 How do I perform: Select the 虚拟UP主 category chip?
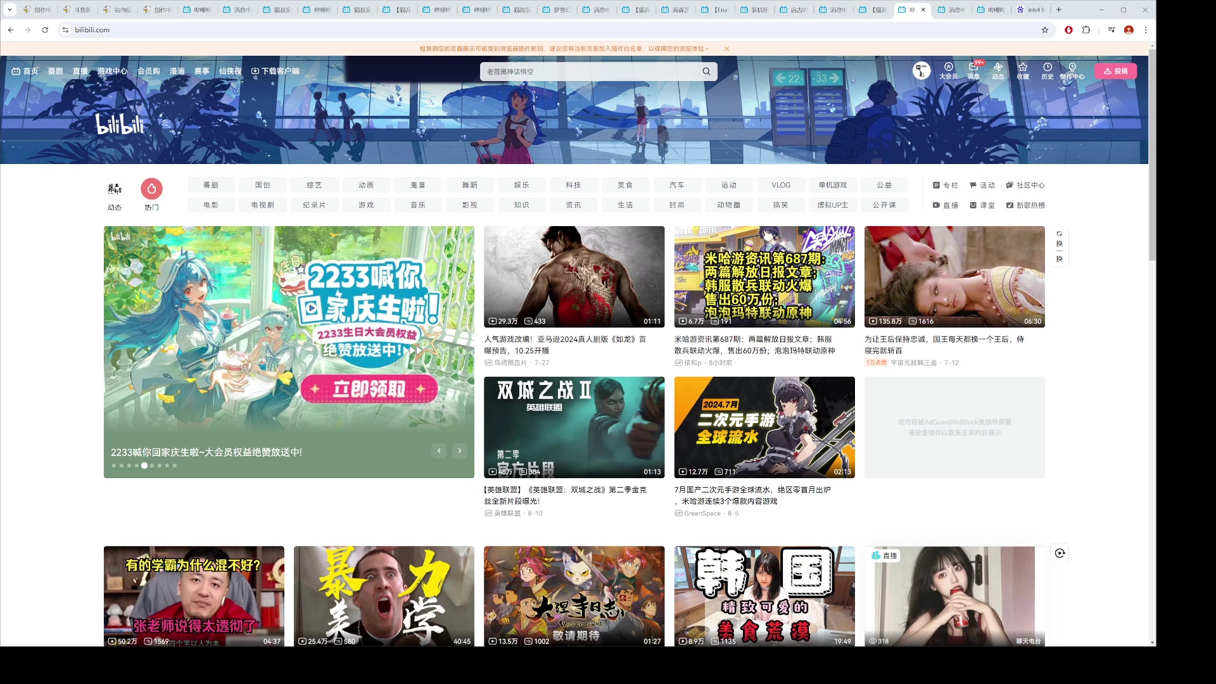click(x=833, y=205)
